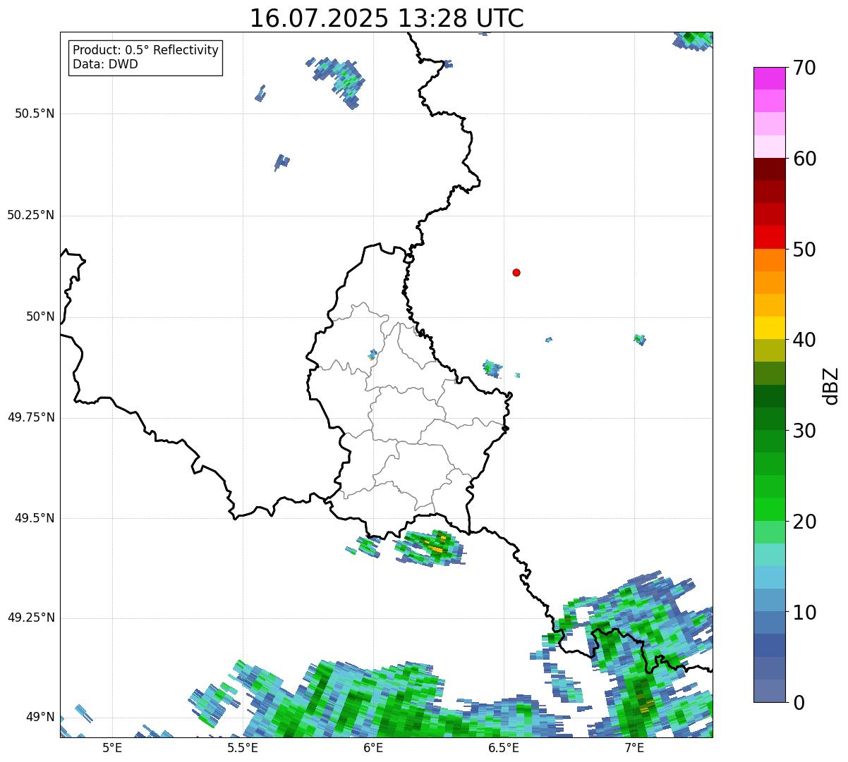The image size is (848, 762).
Task: Click the magenta top swatch of the colorbar
Action: pyautogui.click(x=770, y=78)
